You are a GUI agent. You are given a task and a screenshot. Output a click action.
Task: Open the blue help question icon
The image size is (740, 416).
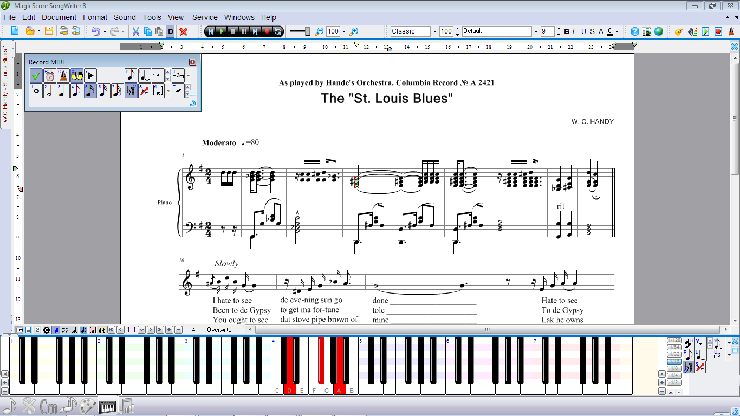pyautogui.click(x=635, y=31)
